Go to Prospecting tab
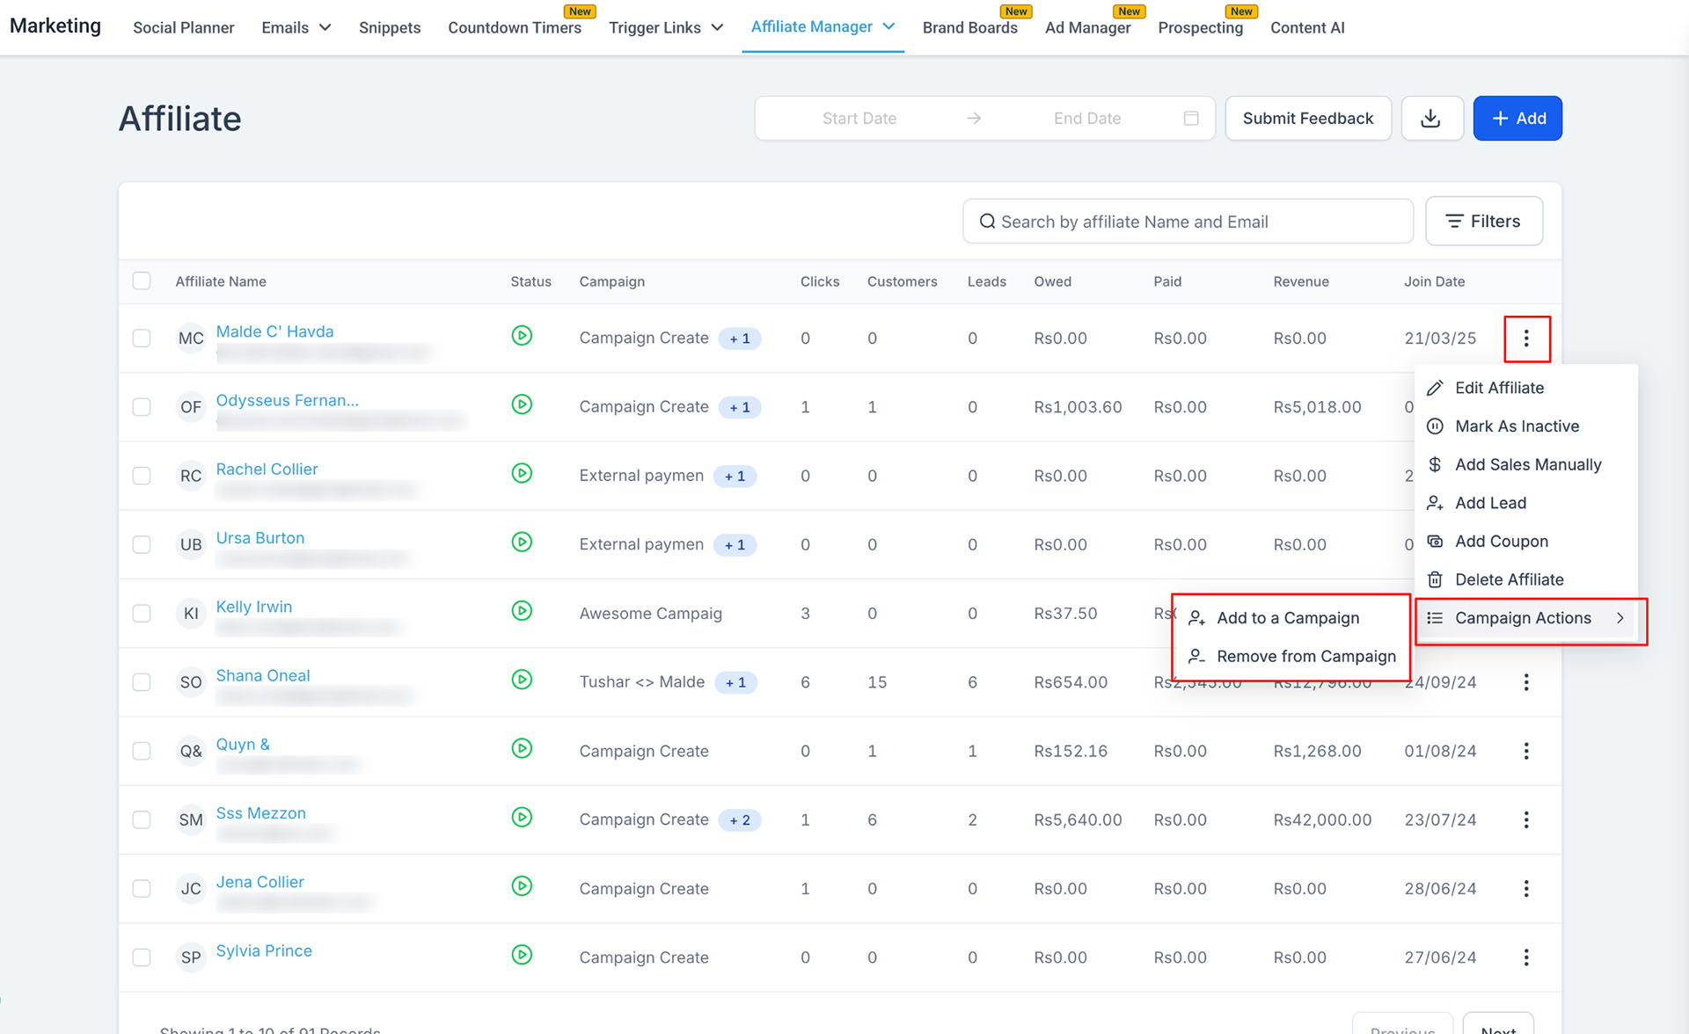 pyautogui.click(x=1200, y=27)
